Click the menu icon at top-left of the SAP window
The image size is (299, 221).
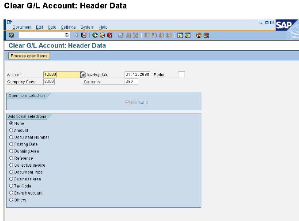pyautogui.click(x=10, y=22)
